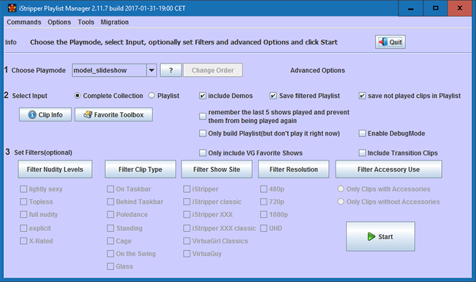Check the 720p resolution checkbox
476x282 pixels.
pyautogui.click(x=263, y=202)
